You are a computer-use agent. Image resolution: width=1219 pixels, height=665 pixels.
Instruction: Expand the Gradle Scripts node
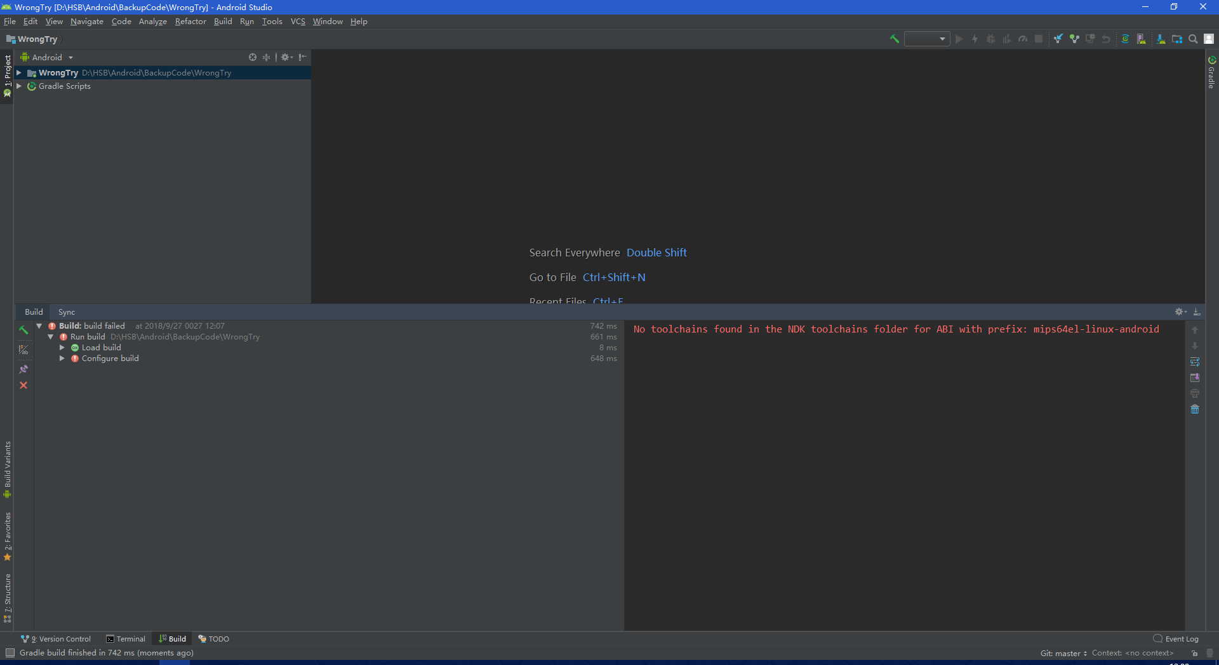(19, 86)
